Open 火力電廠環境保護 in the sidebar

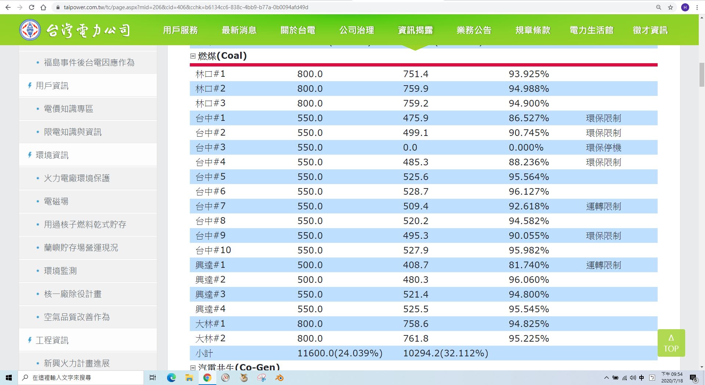pos(77,178)
